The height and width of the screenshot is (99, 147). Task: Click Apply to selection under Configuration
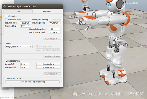point(52,39)
